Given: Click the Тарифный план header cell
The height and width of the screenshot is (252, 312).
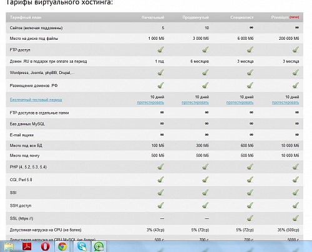Looking at the screenshot, I should click(x=26, y=17).
